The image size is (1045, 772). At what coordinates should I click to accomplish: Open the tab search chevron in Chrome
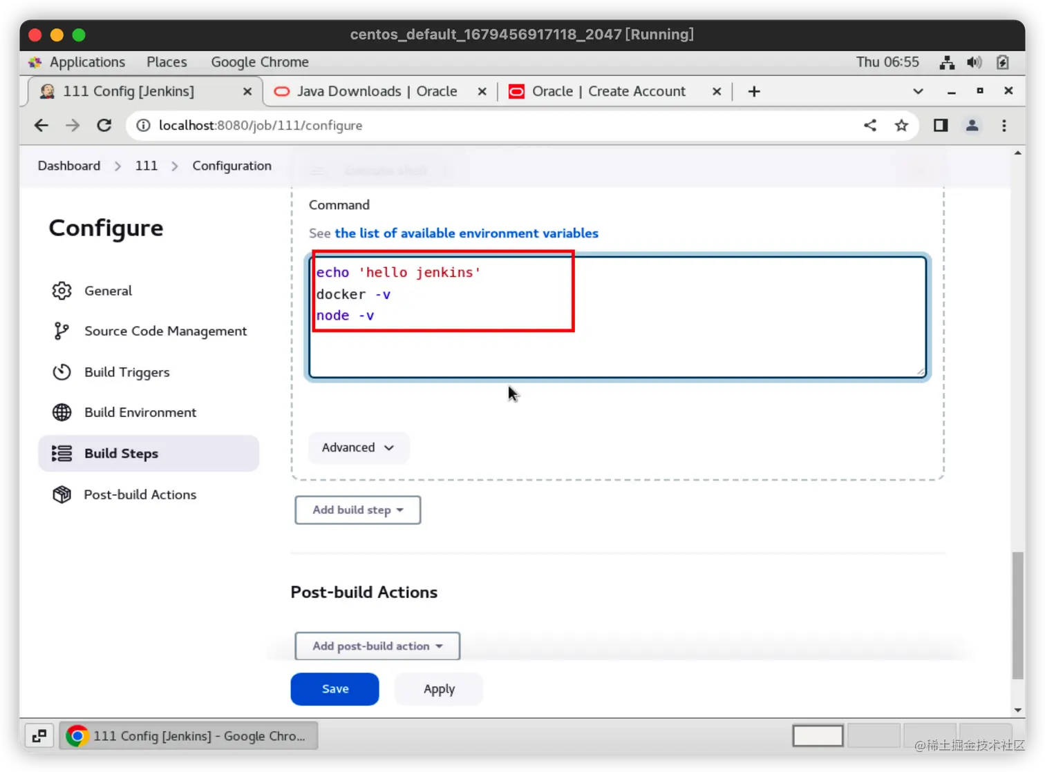coord(918,91)
